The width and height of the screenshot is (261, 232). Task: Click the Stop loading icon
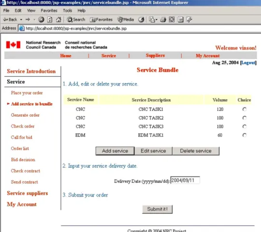(41, 20)
